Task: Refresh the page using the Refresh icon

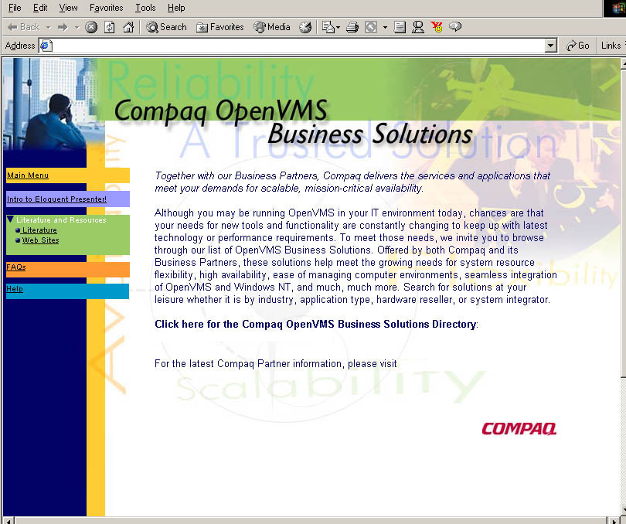Action: click(110, 27)
